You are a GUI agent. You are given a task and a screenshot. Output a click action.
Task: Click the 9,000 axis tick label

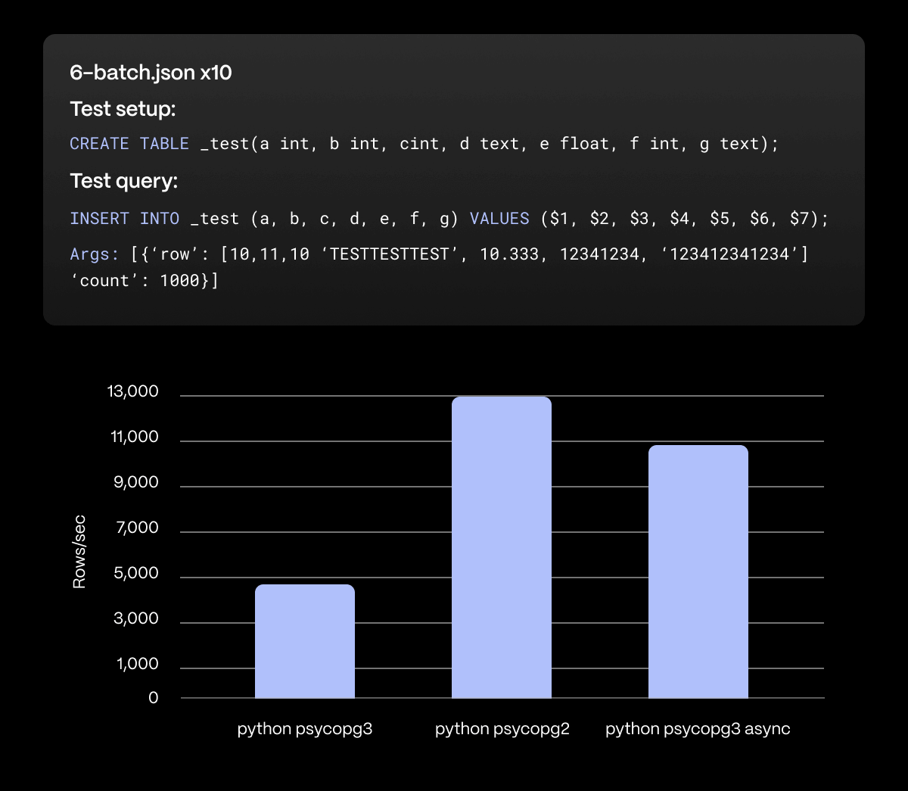tap(137, 482)
